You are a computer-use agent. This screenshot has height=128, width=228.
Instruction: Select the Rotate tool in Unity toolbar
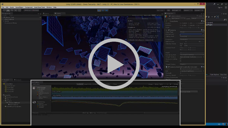coord(12,10)
